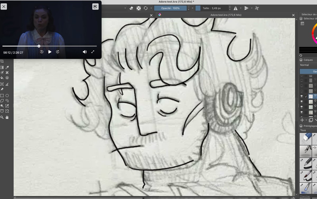Viewport: 317px width, 199px height.
Task: Click the Opacité 100% slider
Action: [170, 8]
